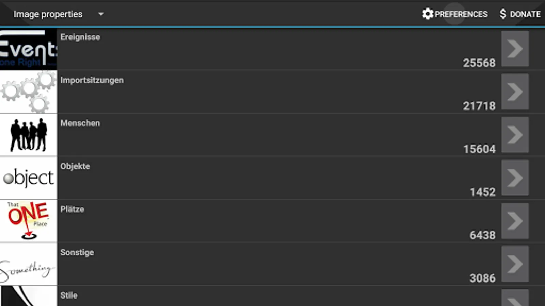Viewport: 545px width, 306px height.
Task: Tap the Plätze chevron arrow
Action: coord(515,221)
